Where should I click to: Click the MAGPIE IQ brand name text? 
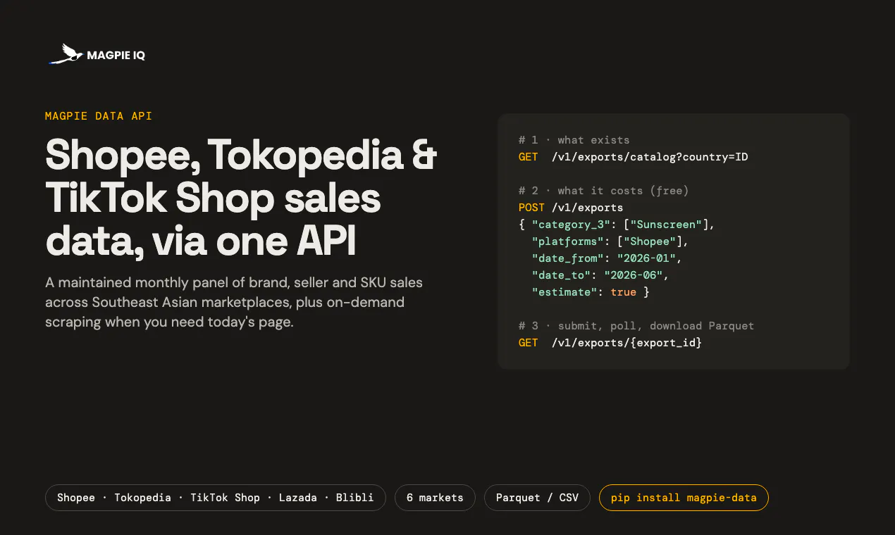tap(116, 55)
